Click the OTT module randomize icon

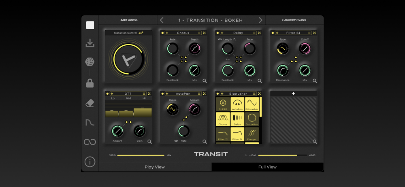[149, 93]
